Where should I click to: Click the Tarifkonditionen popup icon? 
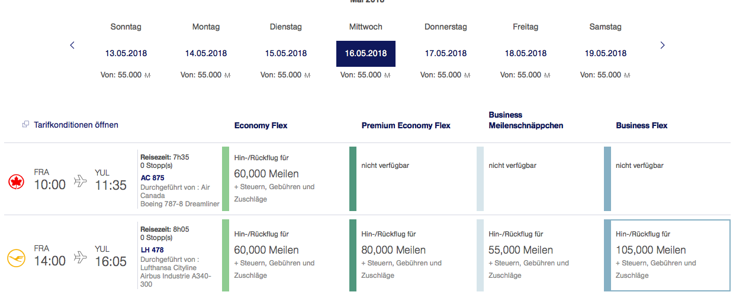click(x=25, y=125)
